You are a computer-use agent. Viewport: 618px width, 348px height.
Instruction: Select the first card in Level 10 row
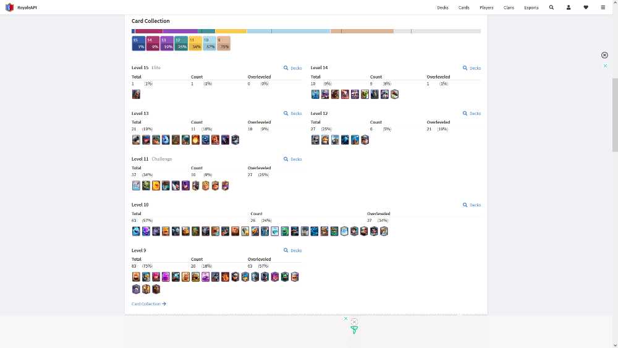pyautogui.click(x=136, y=231)
